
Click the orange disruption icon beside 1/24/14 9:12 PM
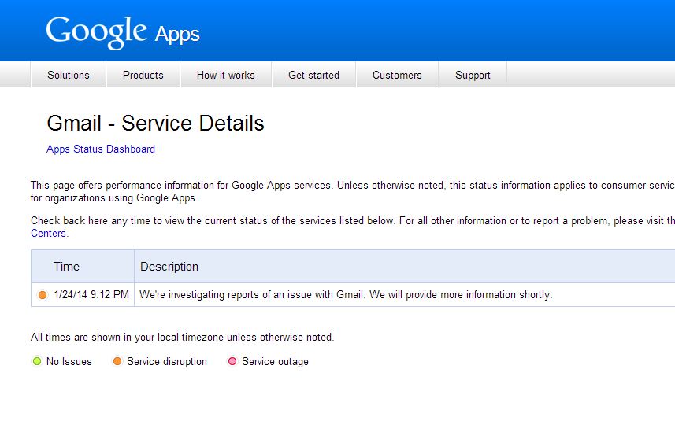[x=43, y=295]
